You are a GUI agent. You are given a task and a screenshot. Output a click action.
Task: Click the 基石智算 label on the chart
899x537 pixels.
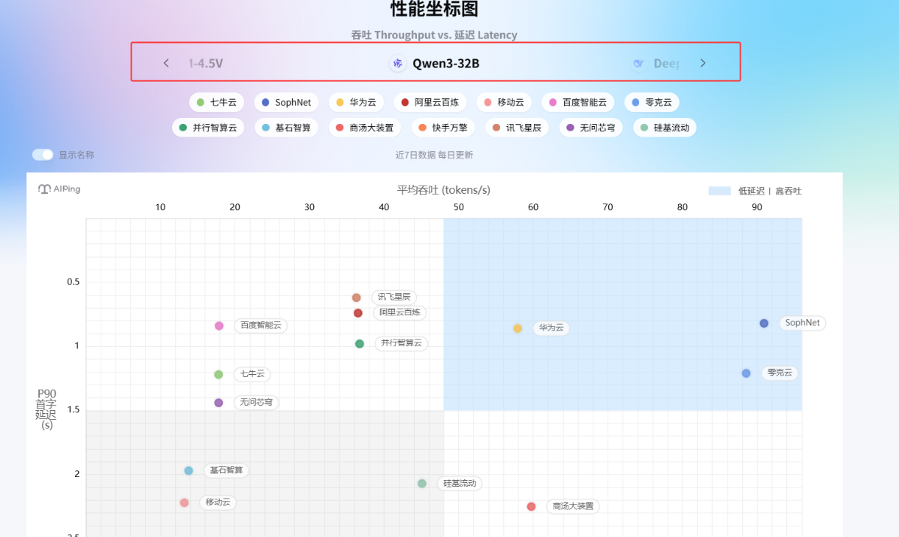click(225, 471)
